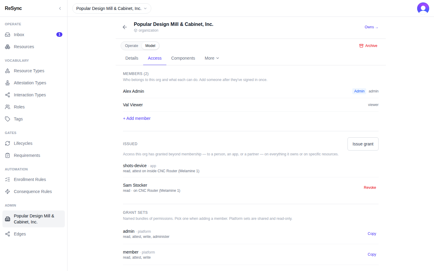This screenshot has height=271, width=434.
Task: Expand the More tab menu
Action: tap(212, 58)
